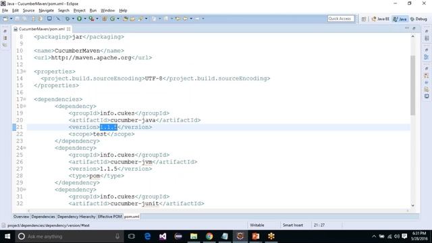Maximize the editor area

pyautogui.click(x=414, y=28)
